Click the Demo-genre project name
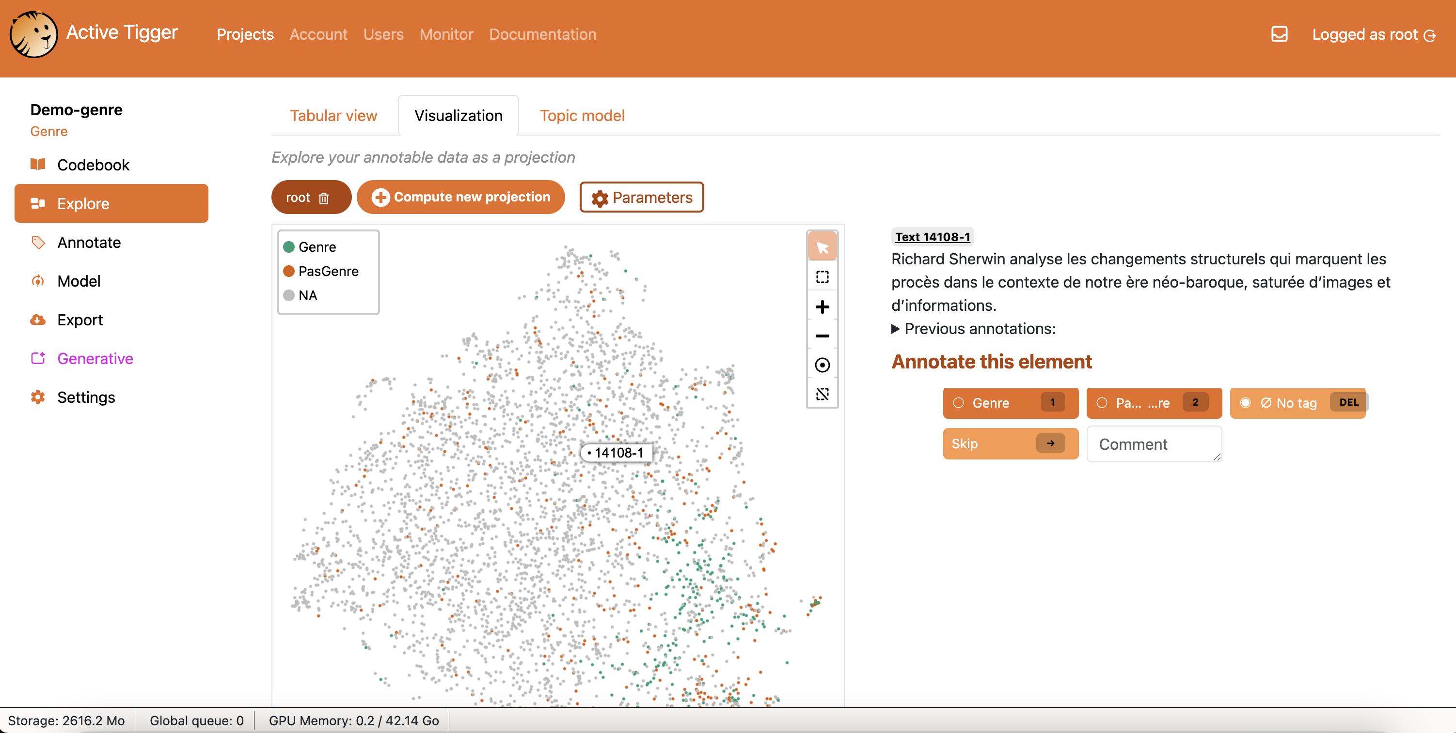The width and height of the screenshot is (1456, 733). coord(76,109)
